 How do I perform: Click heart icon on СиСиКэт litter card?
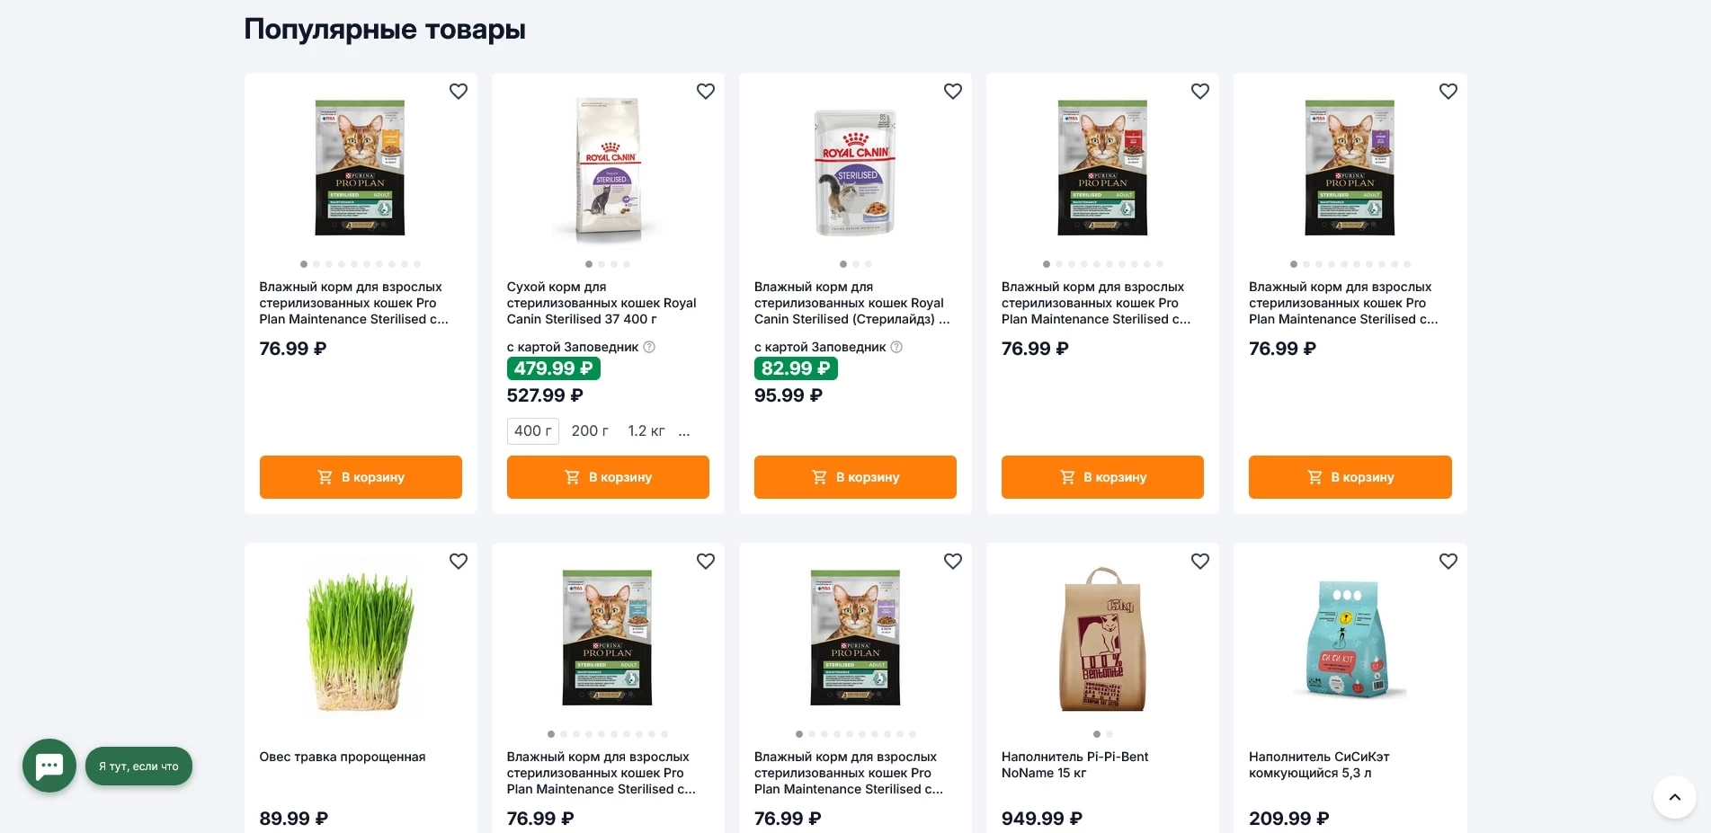point(1448,562)
